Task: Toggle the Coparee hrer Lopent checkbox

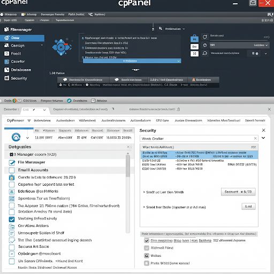Action: click(x=12, y=185)
